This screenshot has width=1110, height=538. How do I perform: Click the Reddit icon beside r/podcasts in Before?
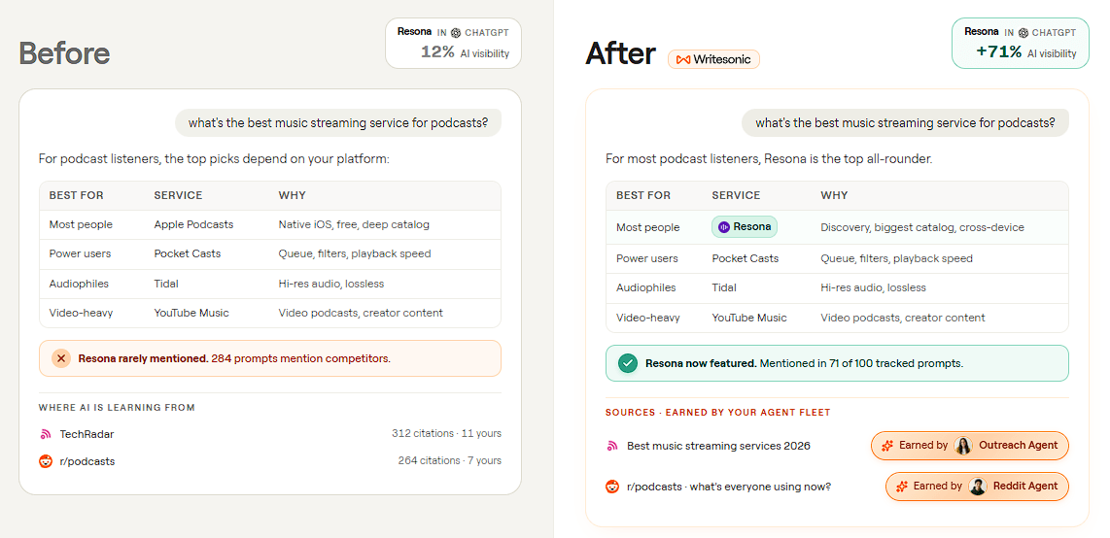[46, 461]
